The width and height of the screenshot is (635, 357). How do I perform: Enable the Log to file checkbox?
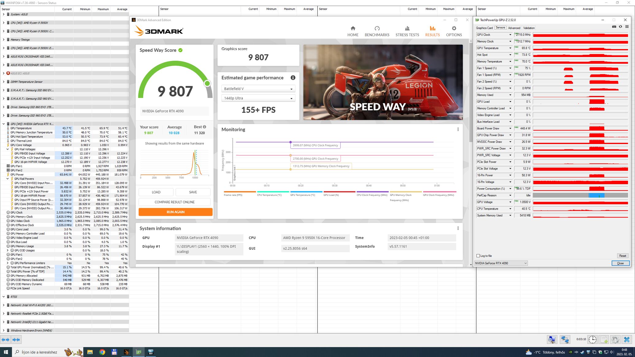(x=478, y=256)
